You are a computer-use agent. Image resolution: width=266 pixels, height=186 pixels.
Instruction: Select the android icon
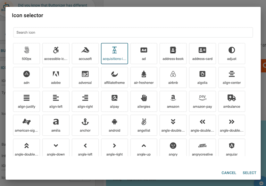(114, 125)
